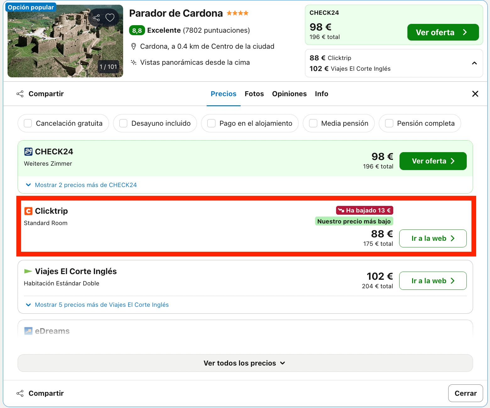Click Ver oferta in top CHECK24 box
The image size is (490, 408).
[x=443, y=32]
